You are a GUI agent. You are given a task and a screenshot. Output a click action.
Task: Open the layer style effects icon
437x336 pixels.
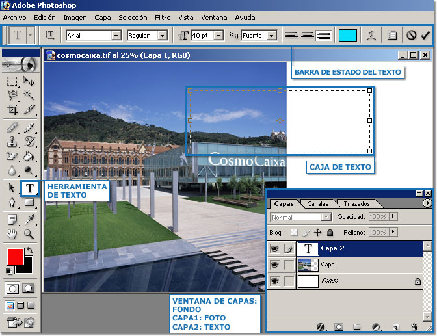coord(321,326)
